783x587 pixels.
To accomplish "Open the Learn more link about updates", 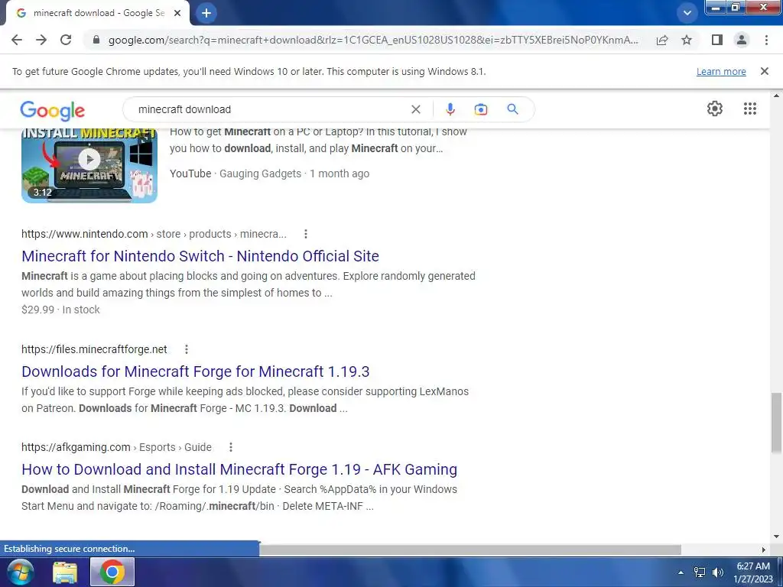I will pos(721,71).
